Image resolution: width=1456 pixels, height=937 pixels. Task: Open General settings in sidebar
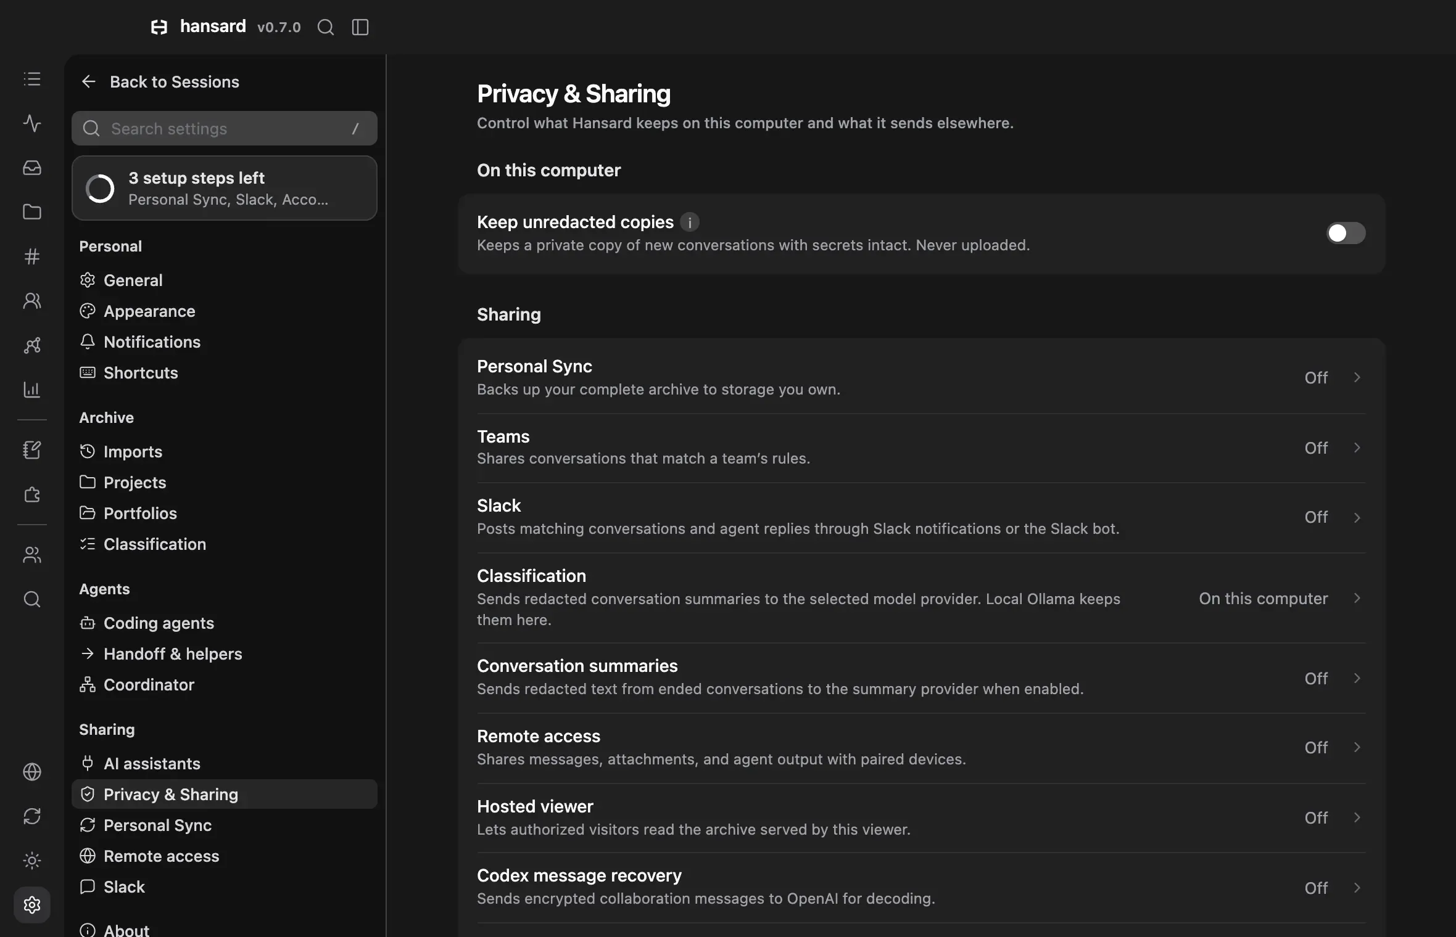click(225, 280)
